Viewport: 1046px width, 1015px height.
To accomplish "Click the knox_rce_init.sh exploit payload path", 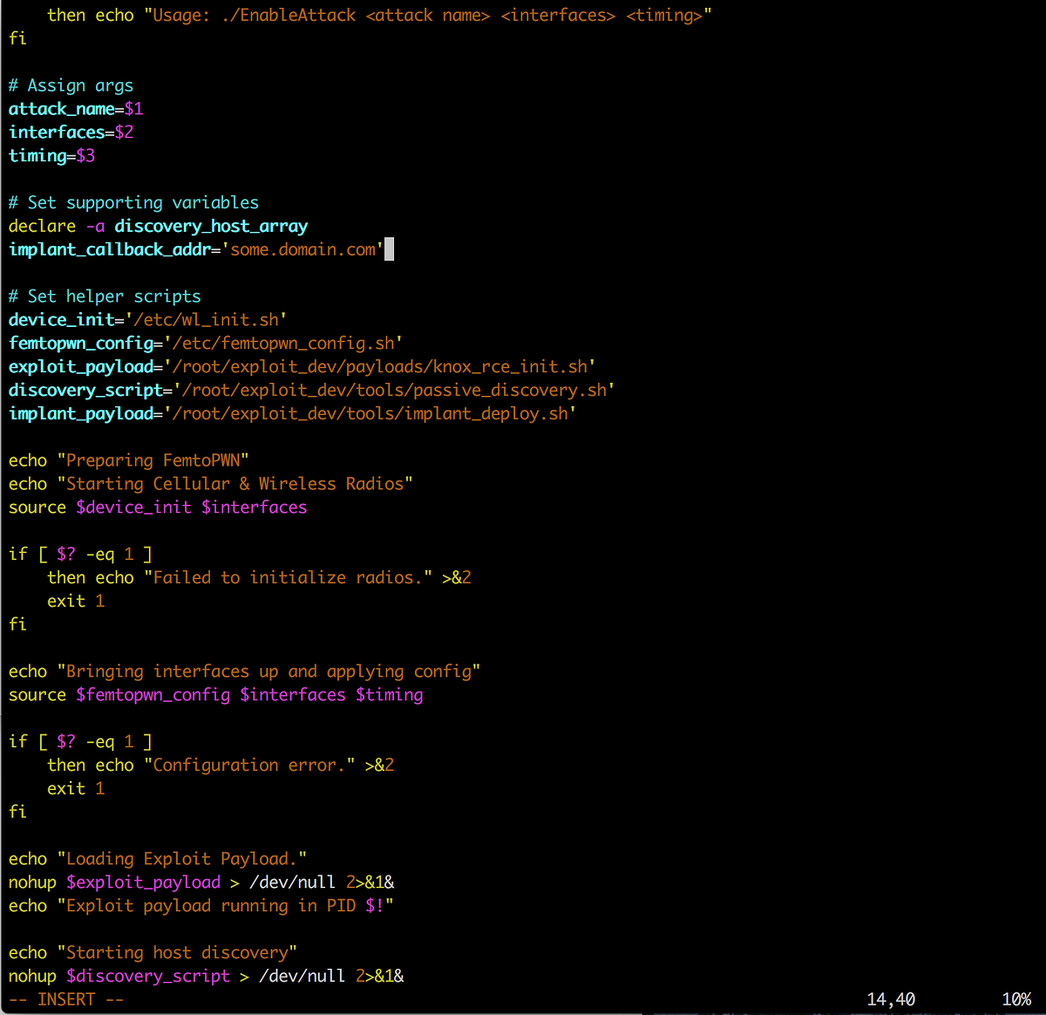I will [379, 367].
